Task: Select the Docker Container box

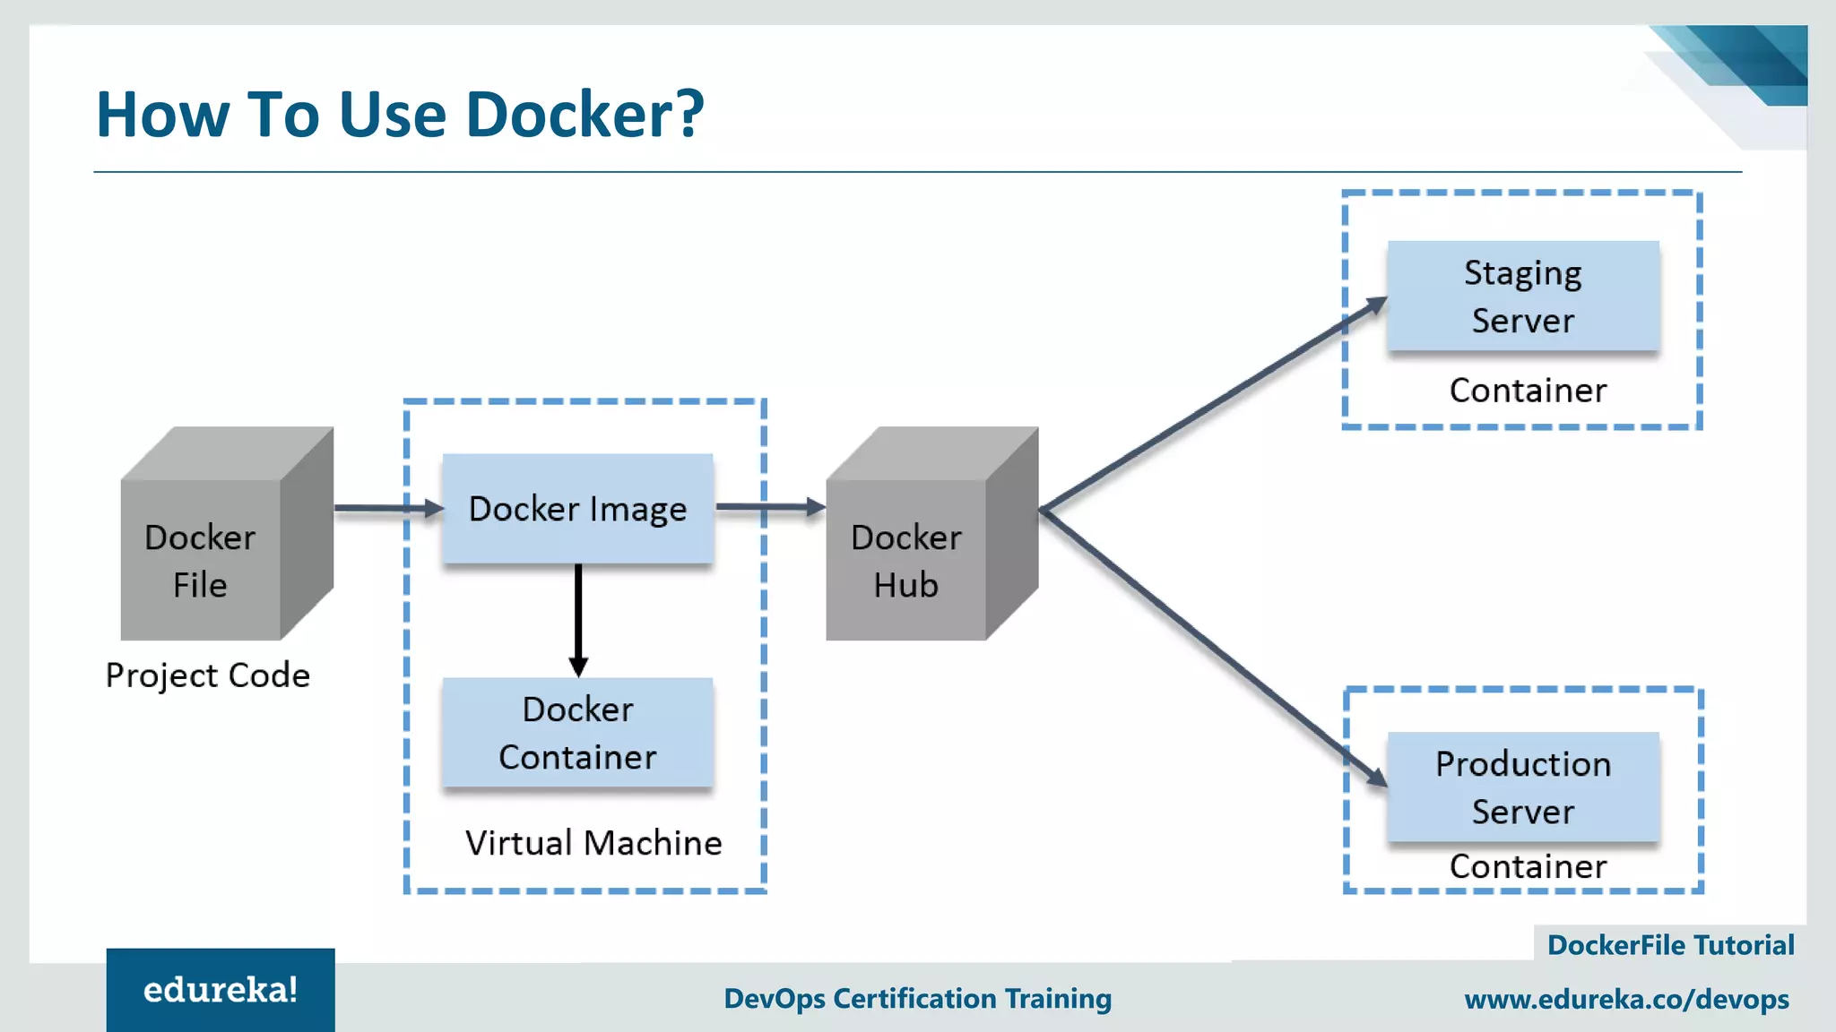Action: [577, 733]
